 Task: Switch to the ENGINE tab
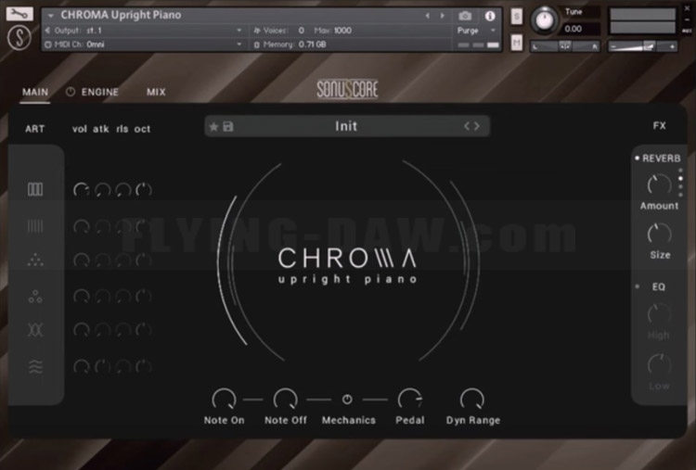pyautogui.click(x=100, y=92)
